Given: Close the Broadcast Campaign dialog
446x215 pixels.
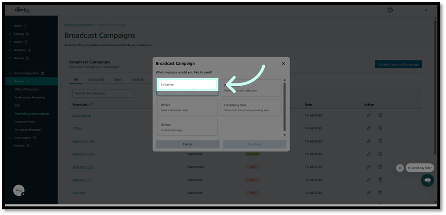Looking at the screenshot, I should point(283,64).
